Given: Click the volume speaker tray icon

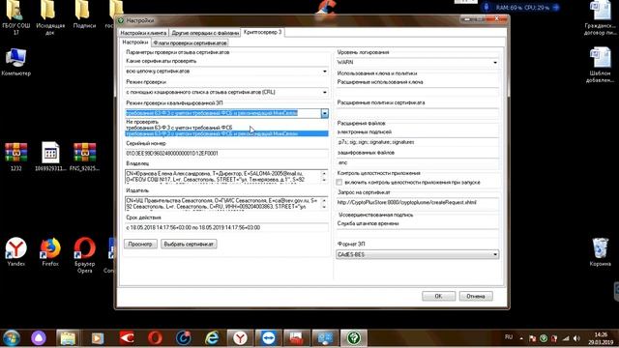Looking at the screenshot, I should coord(576,338).
